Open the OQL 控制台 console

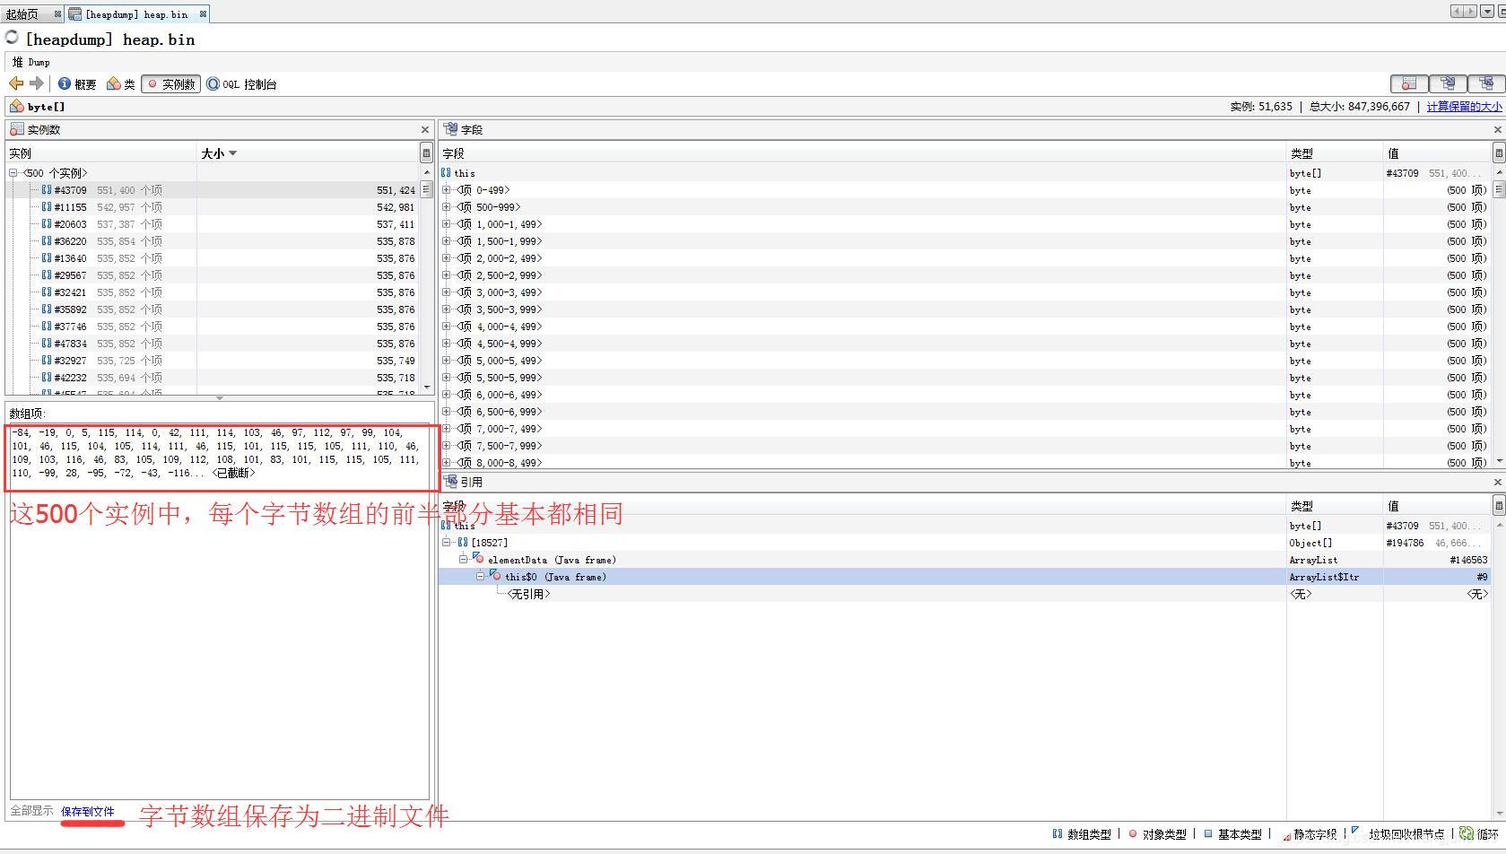pos(242,83)
